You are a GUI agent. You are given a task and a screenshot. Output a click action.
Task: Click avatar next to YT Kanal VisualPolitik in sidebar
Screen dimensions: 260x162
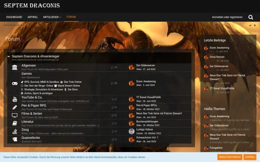pos(206,89)
